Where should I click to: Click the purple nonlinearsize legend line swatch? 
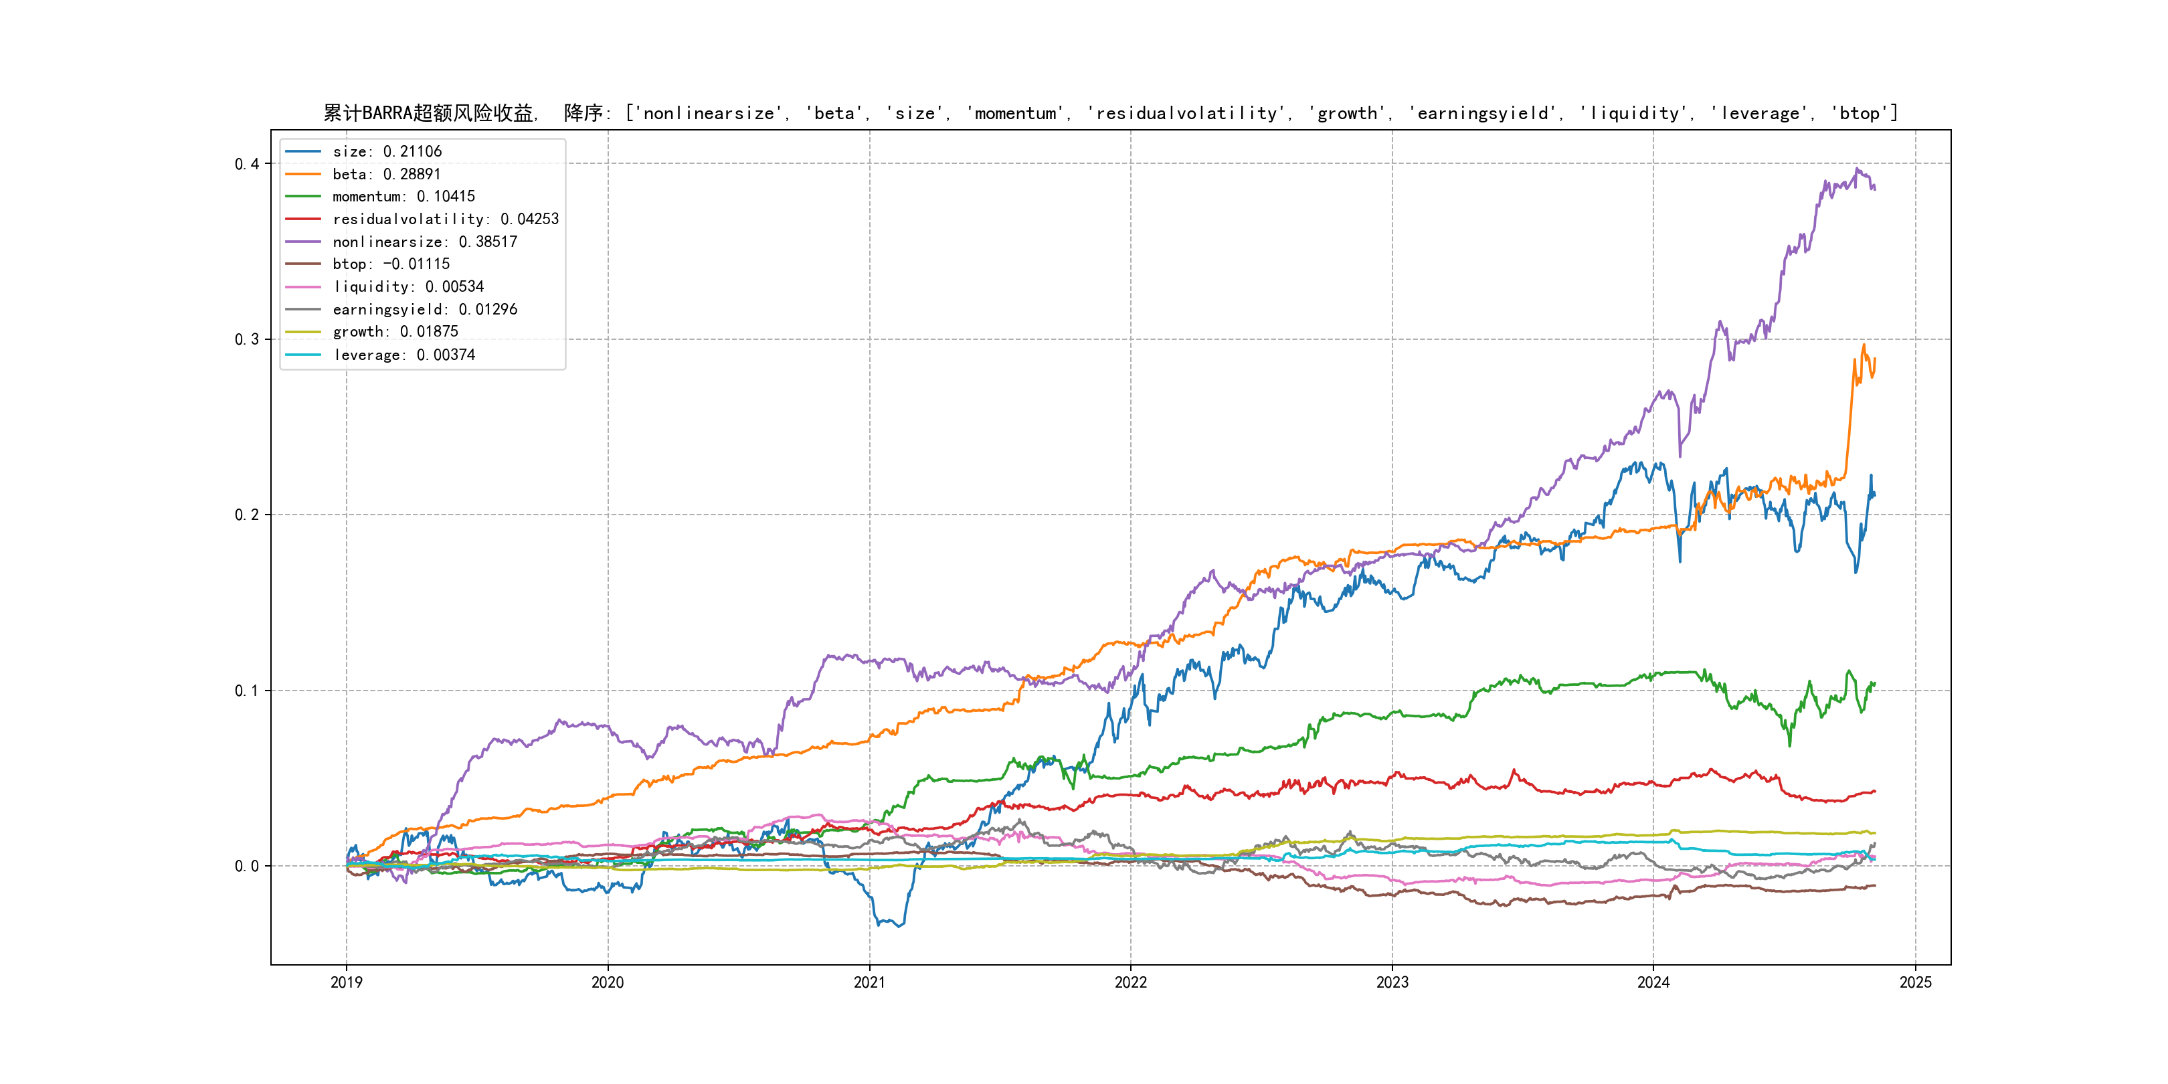click(x=303, y=242)
